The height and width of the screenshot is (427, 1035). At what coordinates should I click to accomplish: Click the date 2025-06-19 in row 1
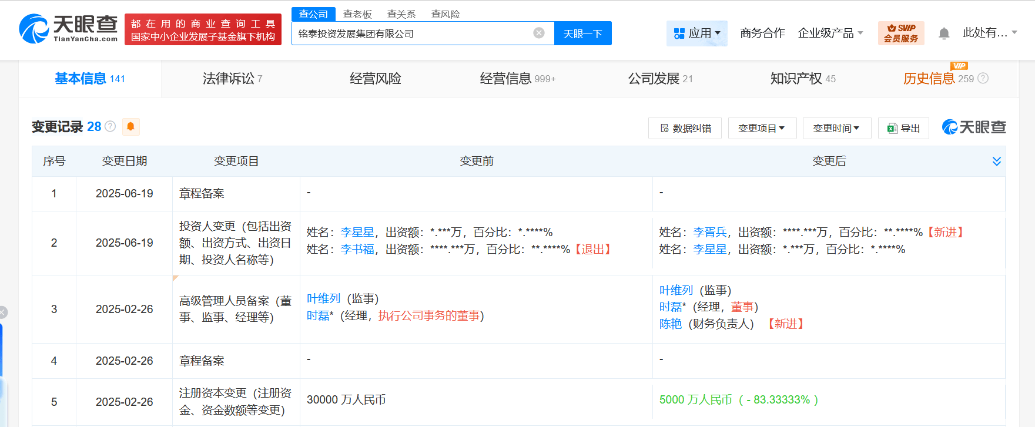coord(125,194)
